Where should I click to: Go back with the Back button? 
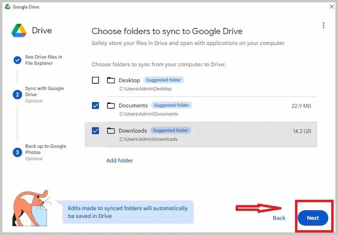(279, 218)
